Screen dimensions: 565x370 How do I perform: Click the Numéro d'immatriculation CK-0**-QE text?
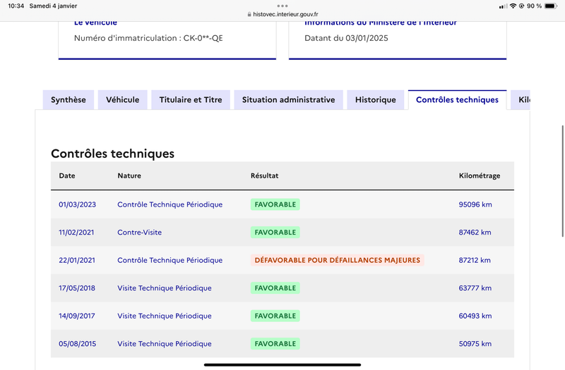tap(148, 38)
